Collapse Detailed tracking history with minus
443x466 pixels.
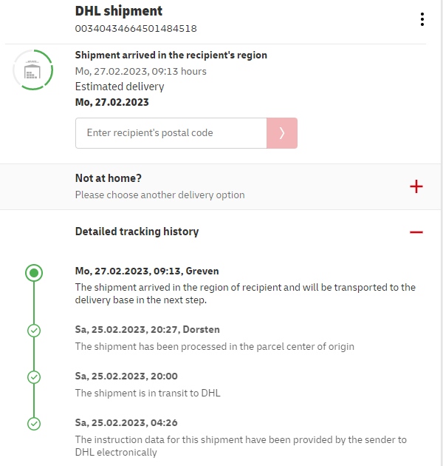pos(416,232)
